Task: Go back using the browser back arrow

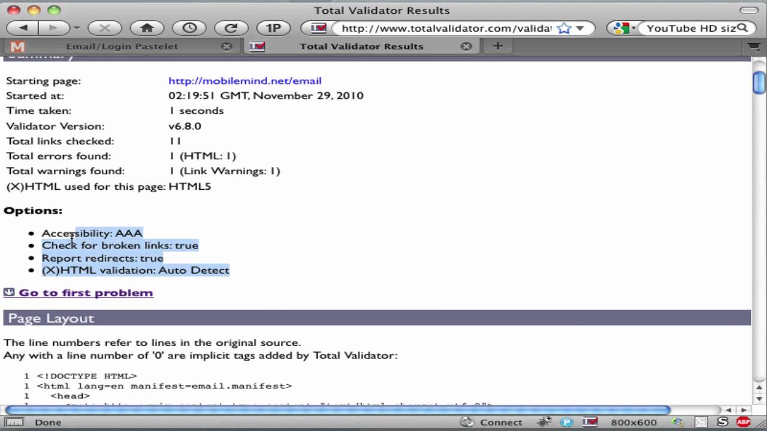Action: (x=23, y=28)
